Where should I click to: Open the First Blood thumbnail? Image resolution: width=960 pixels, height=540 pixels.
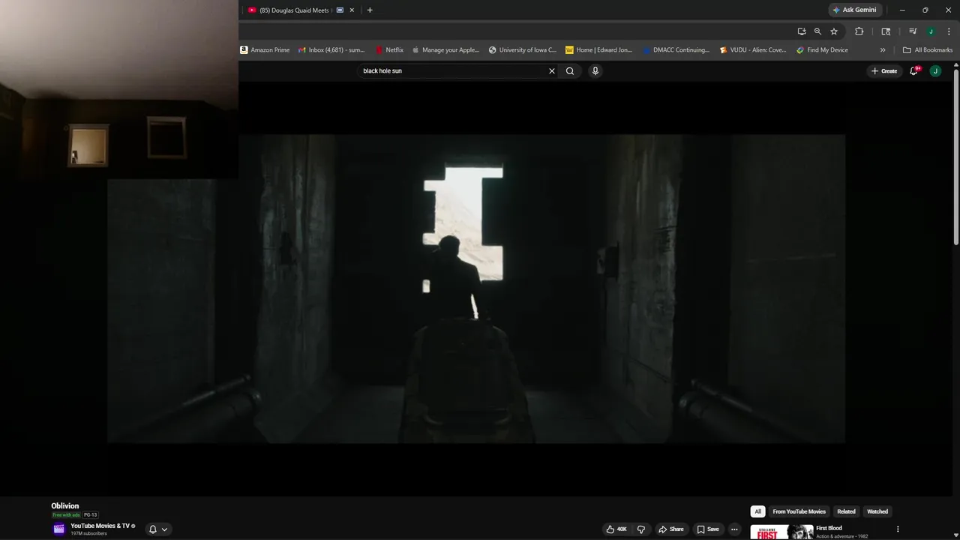(x=781, y=532)
